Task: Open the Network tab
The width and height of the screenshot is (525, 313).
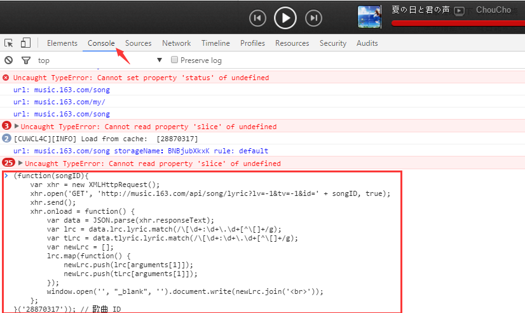Action: [x=176, y=43]
